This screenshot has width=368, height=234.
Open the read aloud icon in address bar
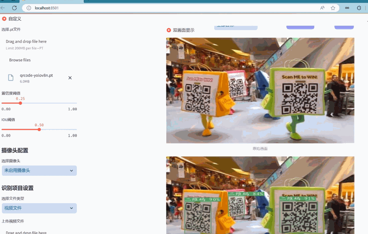322,8
